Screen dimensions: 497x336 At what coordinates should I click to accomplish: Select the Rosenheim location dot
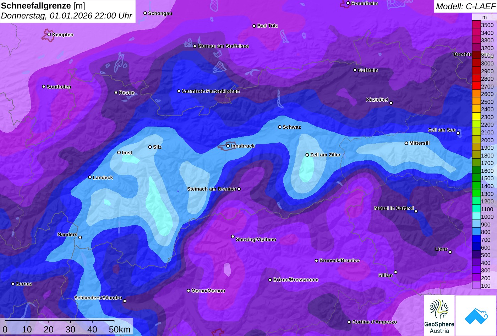[348, 3]
